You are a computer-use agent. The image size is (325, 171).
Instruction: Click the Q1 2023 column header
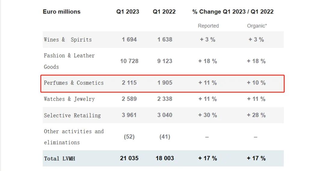pyautogui.click(x=128, y=12)
